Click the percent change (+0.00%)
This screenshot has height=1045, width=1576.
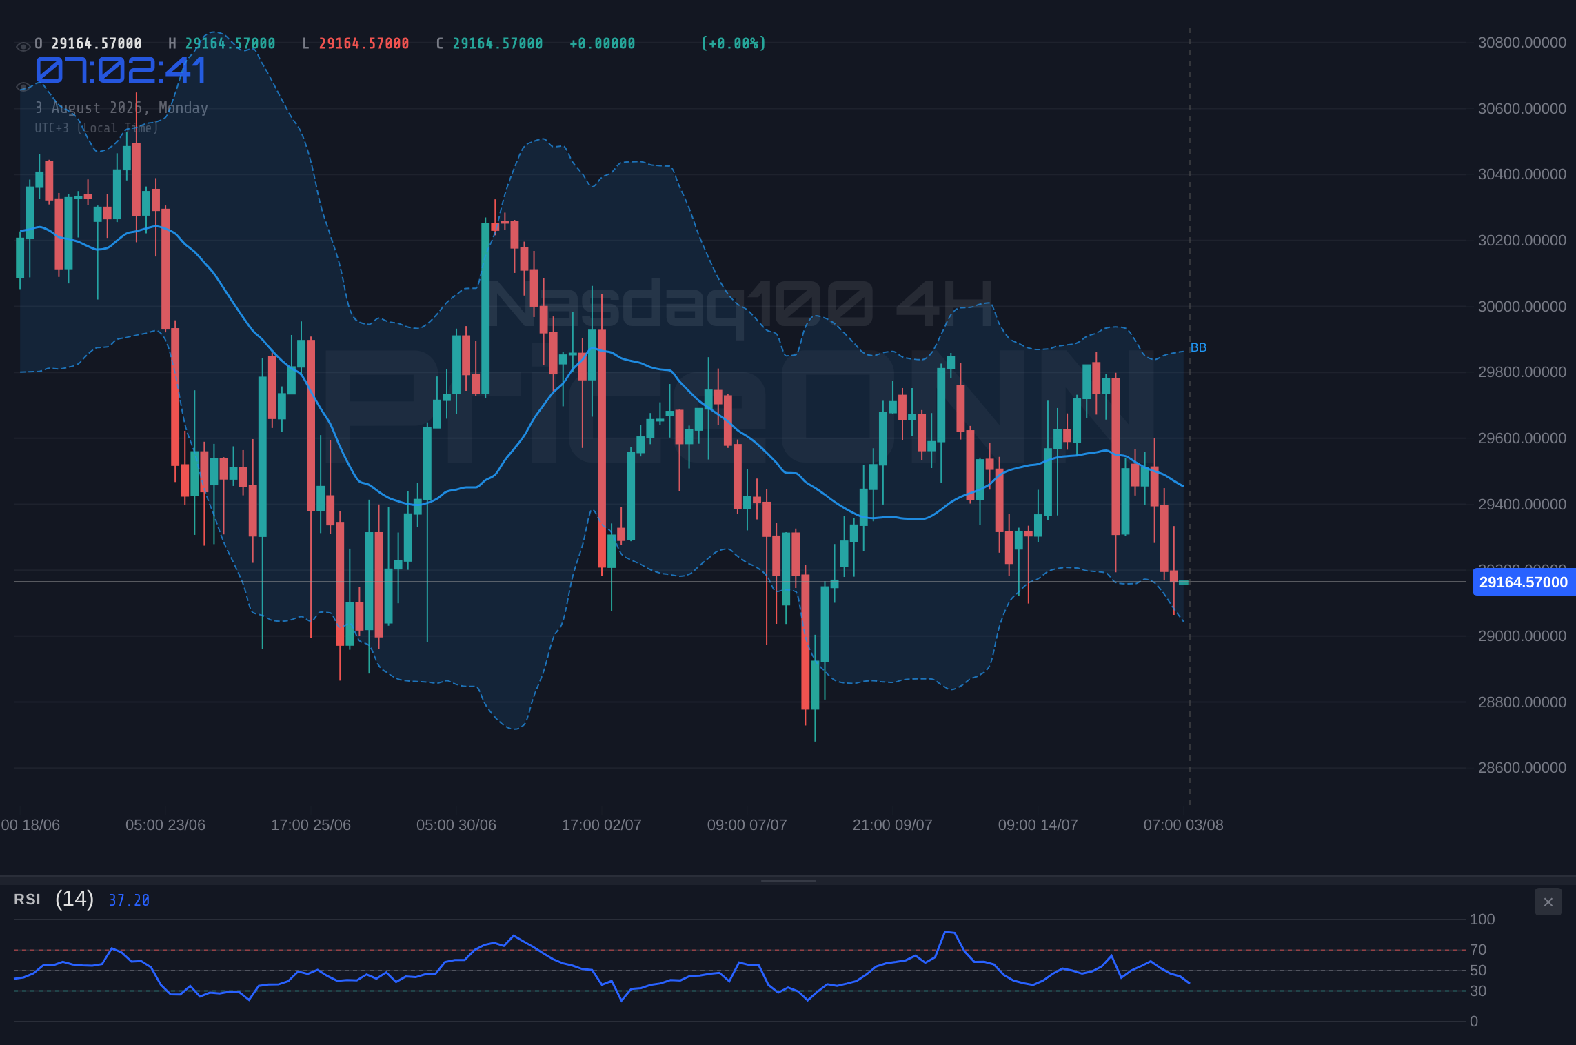pyautogui.click(x=734, y=43)
